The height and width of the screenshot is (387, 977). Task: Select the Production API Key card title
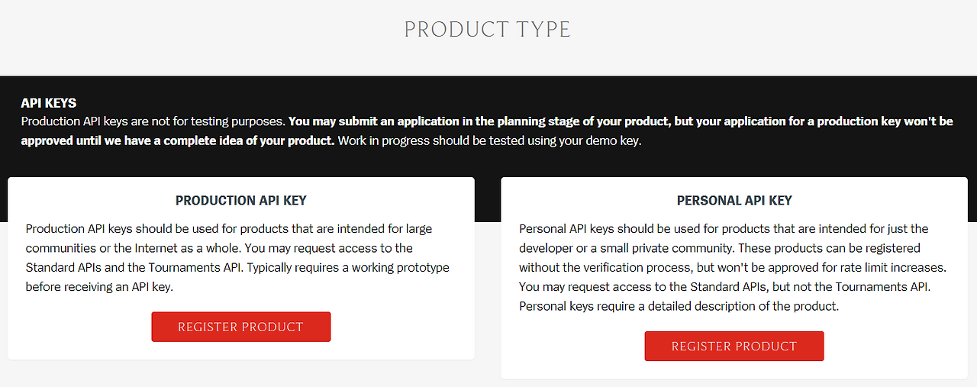pyautogui.click(x=240, y=201)
